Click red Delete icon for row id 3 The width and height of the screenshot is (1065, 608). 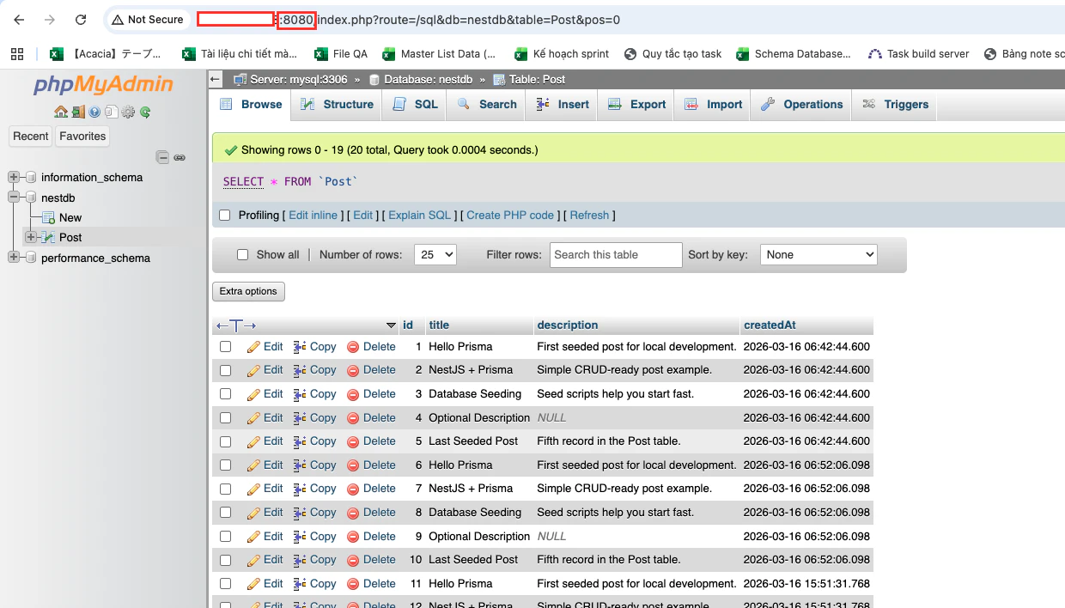[353, 394]
